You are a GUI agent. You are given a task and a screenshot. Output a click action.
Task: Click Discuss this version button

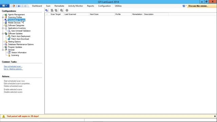(x=198, y=6)
